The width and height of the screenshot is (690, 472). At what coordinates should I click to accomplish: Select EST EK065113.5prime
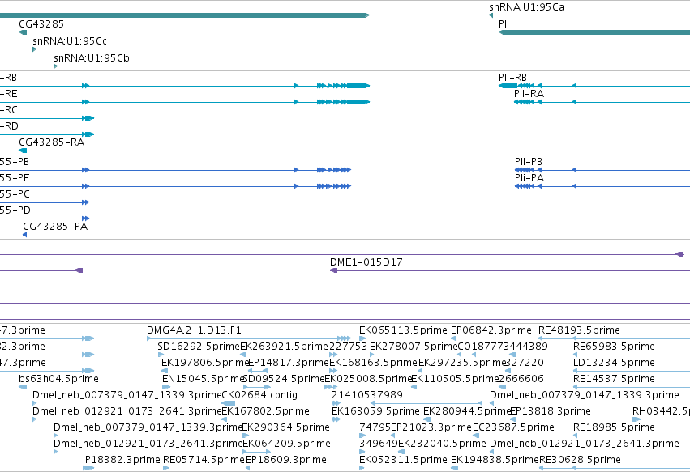click(x=403, y=330)
